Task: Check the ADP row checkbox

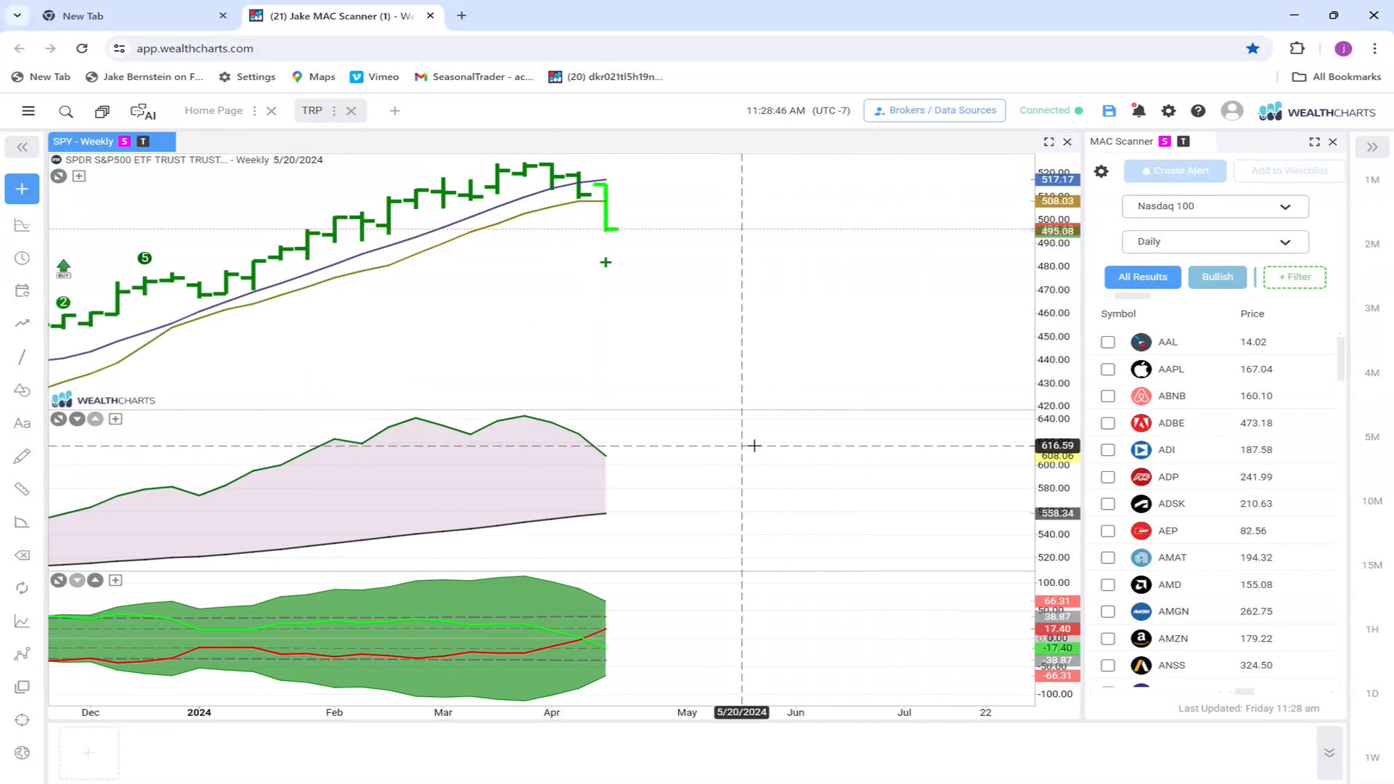Action: [x=1108, y=477]
